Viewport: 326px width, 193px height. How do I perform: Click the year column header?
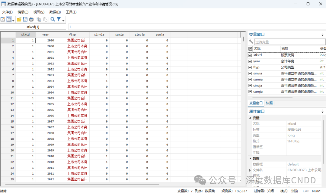(x=46, y=35)
